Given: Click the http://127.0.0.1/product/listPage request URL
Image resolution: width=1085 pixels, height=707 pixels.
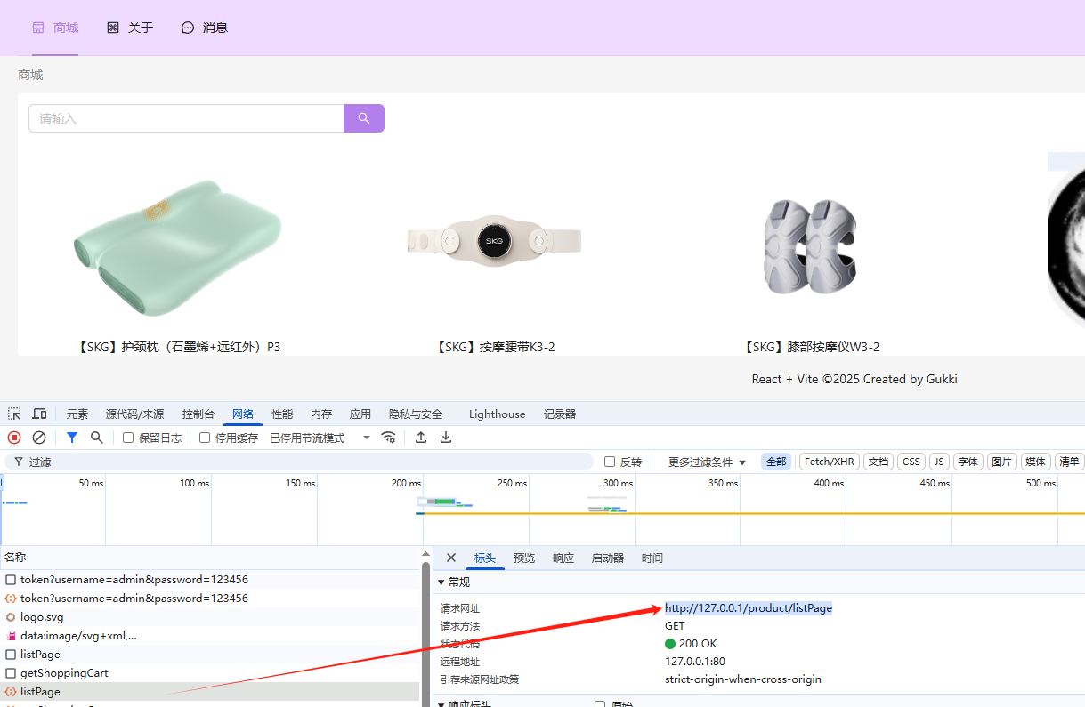Looking at the screenshot, I should point(749,608).
